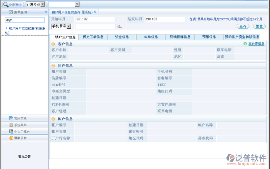Screen dimensions: 270x169
Task: Click the 最新公告 speaker icon
Action: coord(11,138)
